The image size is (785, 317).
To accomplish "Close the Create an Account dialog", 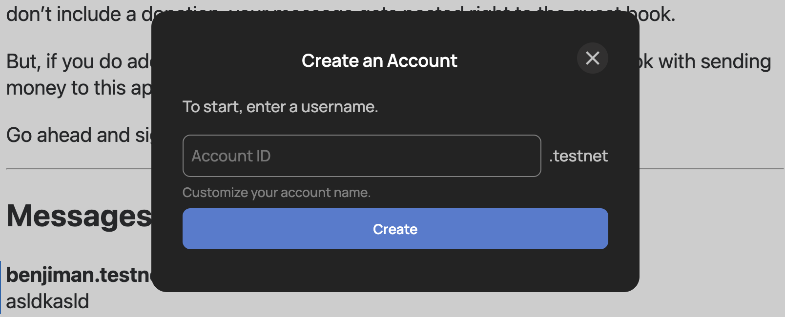I will click(592, 59).
